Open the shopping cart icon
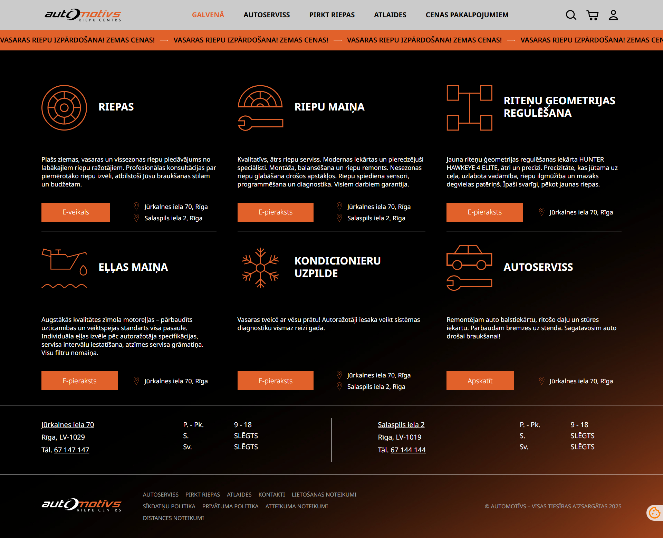Viewport: 663px width, 538px height. pyautogui.click(x=592, y=15)
